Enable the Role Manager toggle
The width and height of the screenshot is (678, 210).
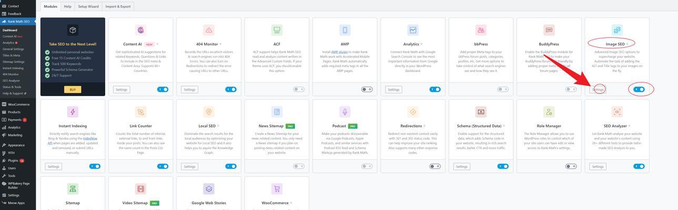(x=571, y=166)
